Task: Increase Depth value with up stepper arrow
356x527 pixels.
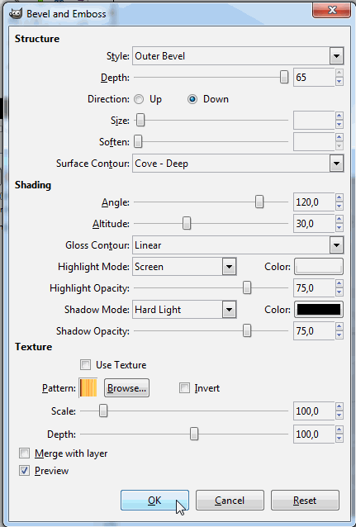Action: [x=339, y=73]
